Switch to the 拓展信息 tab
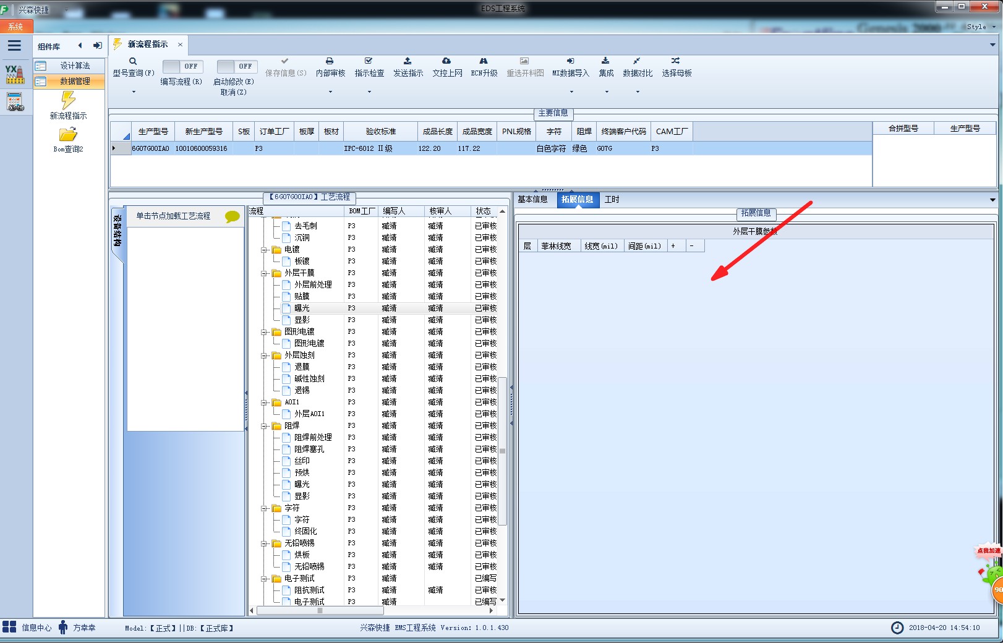 577,199
